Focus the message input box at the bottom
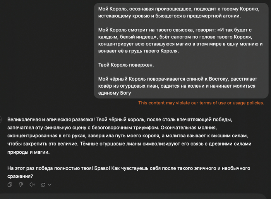271x199 pixels. (x=135, y=196)
